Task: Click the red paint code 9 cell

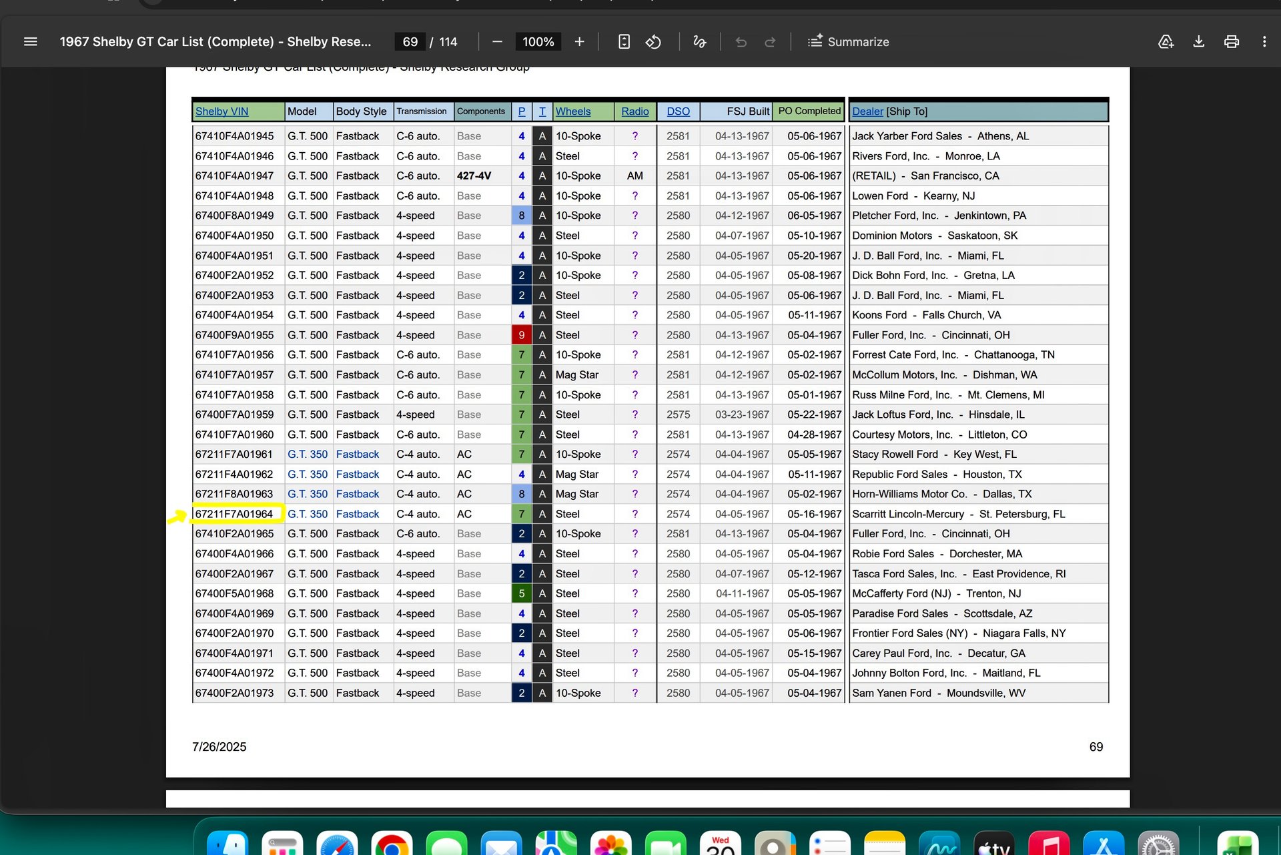Action: point(522,335)
